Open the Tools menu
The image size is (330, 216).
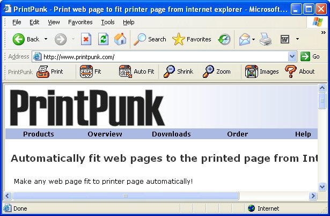tap(108, 22)
